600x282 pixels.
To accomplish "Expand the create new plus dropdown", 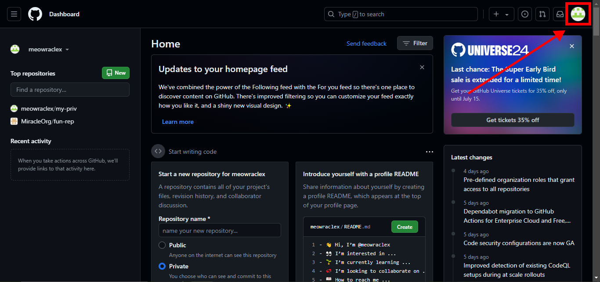I will [501, 14].
